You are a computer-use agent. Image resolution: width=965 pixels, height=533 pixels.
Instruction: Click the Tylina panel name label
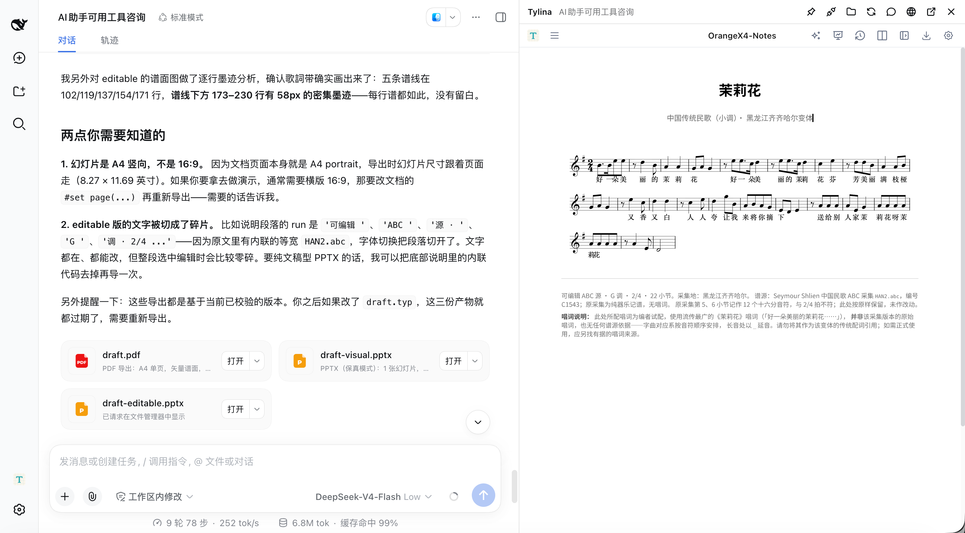click(539, 12)
